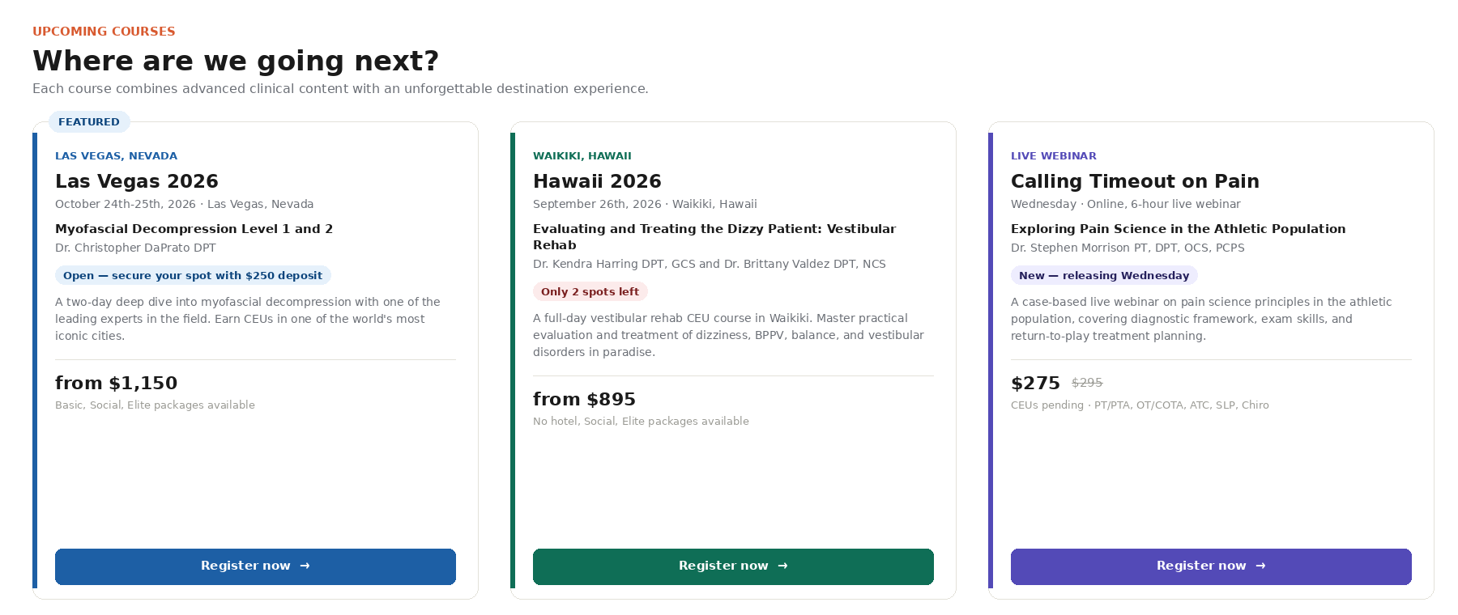The height and width of the screenshot is (615, 1458).
Task: Click the arrow icon on the green Register button
Action: (x=782, y=566)
